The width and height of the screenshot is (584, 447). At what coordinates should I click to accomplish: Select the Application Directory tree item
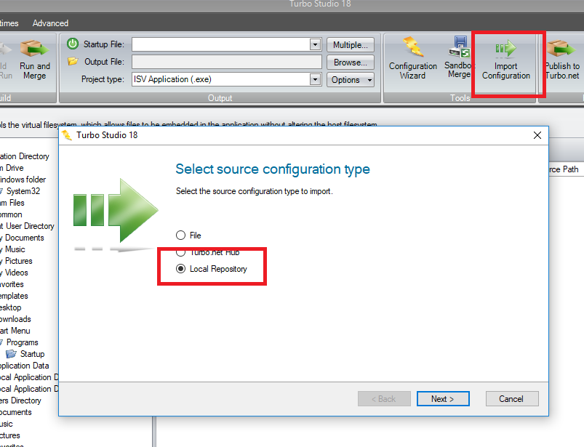click(x=25, y=156)
